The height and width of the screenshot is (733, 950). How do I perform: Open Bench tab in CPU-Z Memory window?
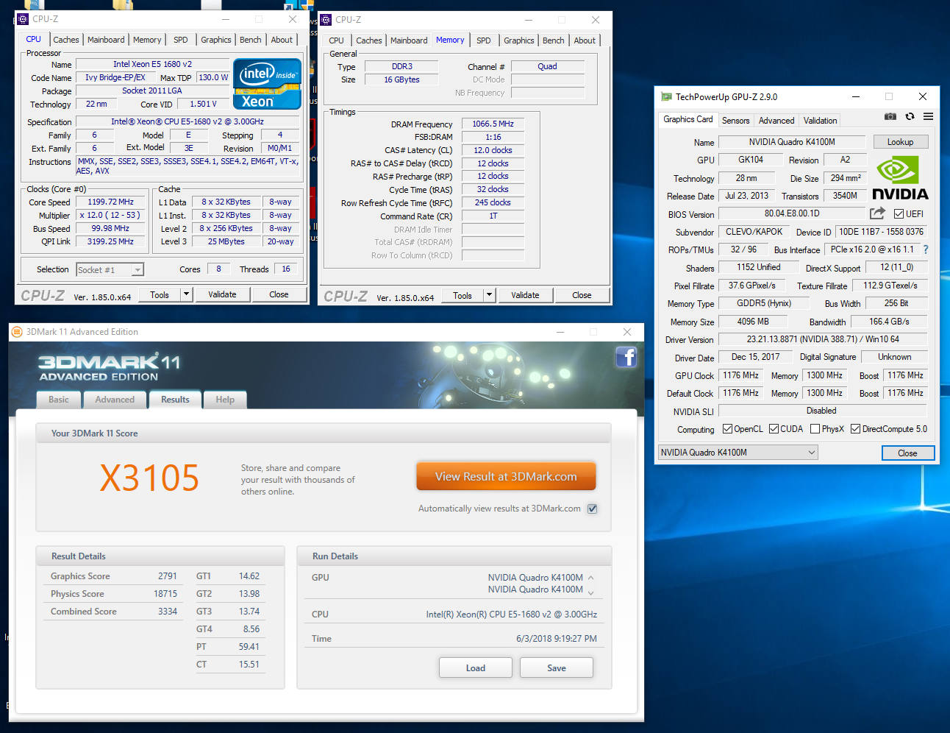[x=554, y=40]
